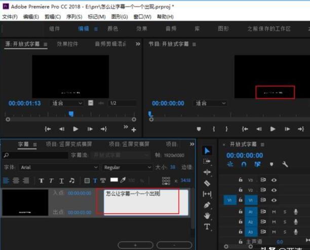Apply underline to caption text
Viewport: 310px width, 250px height.
click(61, 181)
